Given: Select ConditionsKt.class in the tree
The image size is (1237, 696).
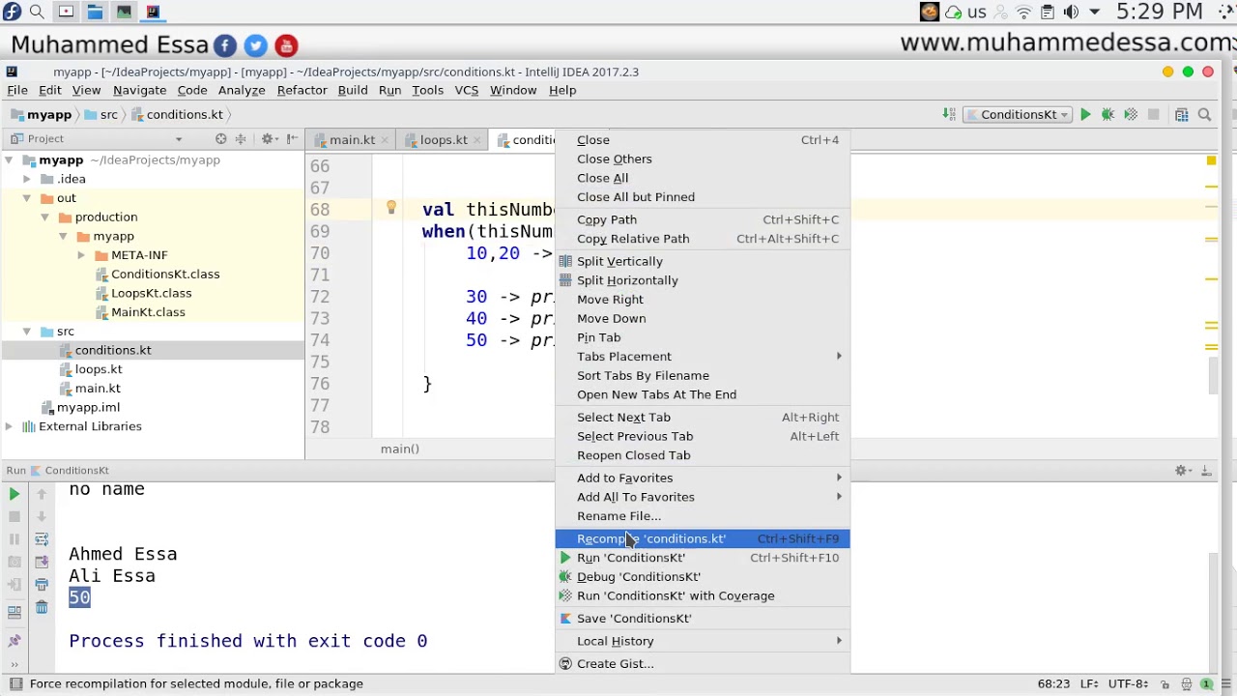Looking at the screenshot, I should (165, 275).
